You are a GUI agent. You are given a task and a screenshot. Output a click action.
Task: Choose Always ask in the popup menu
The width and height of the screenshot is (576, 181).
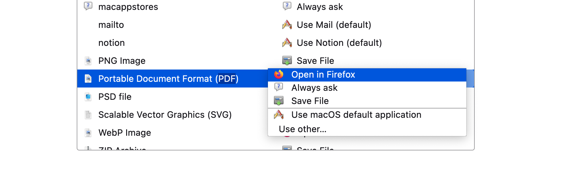coord(314,88)
